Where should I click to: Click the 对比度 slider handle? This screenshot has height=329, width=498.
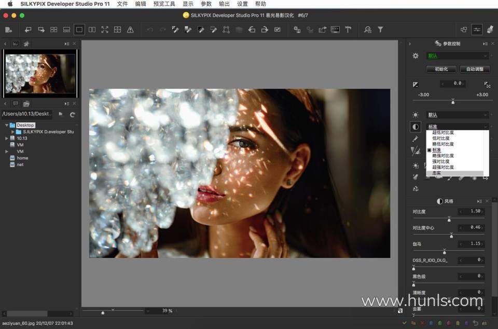[449, 219]
